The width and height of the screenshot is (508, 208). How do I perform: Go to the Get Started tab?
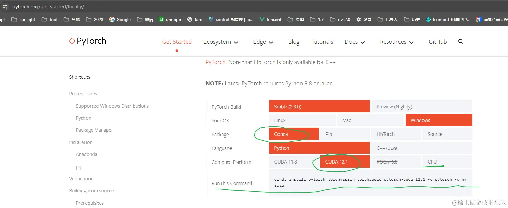click(x=177, y=42)
